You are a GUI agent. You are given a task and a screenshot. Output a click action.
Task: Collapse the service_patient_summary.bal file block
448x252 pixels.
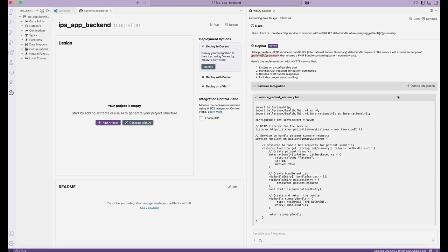(256, 97)
